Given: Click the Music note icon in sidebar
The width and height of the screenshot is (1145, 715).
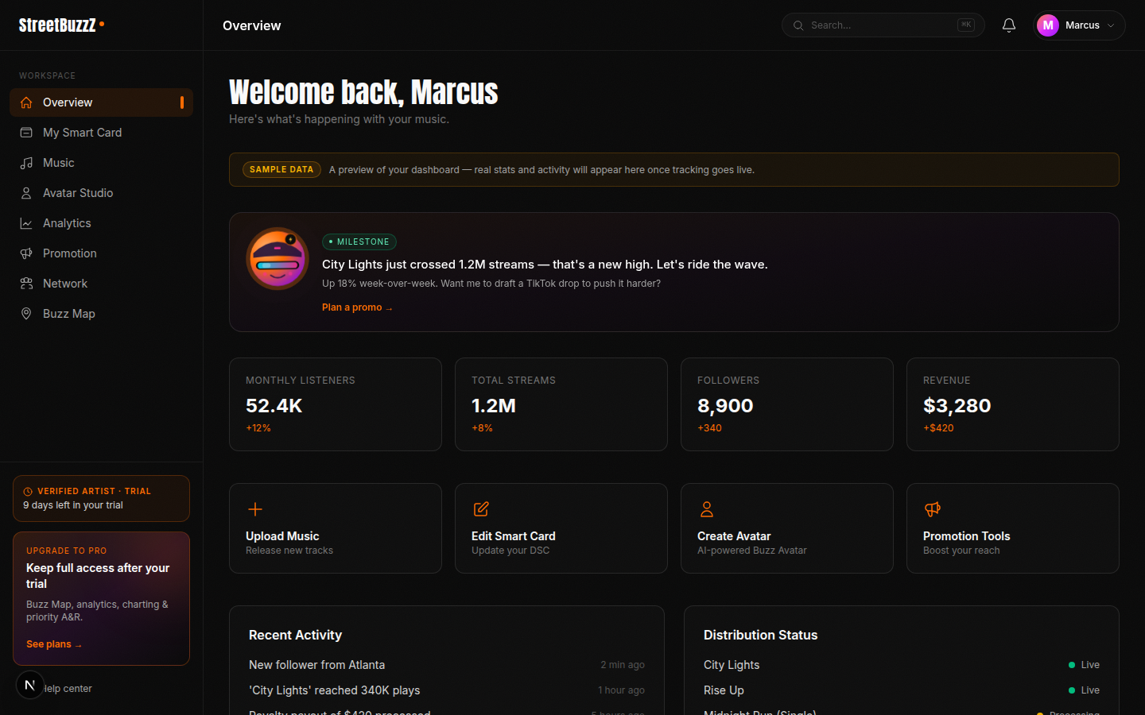Looking at the screenshot, I should (x=26, y=163).
